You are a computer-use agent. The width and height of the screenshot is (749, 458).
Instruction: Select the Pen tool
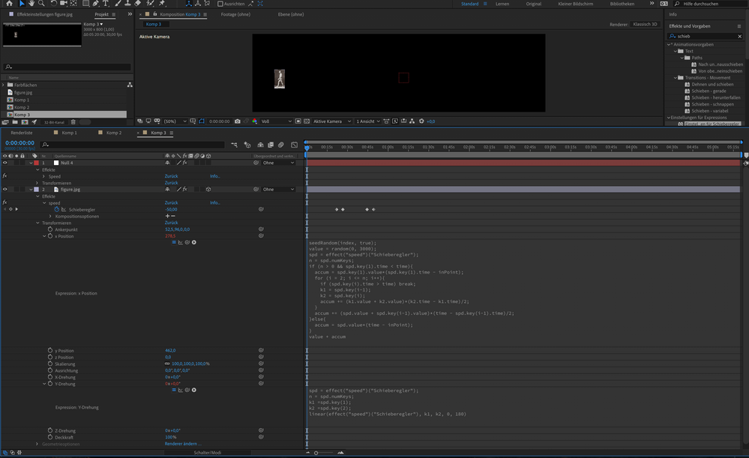click(96, 4)
